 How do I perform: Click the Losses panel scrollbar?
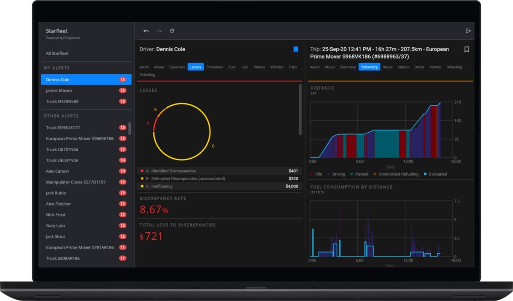pos(300,109)
